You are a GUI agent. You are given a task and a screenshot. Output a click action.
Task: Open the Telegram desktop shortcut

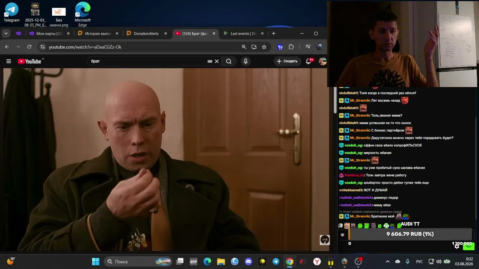pos(12,12)
